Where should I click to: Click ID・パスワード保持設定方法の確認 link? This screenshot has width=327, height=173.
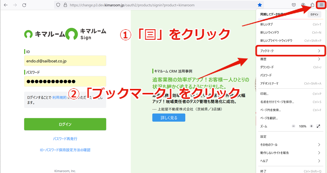(x=65, y=150)
